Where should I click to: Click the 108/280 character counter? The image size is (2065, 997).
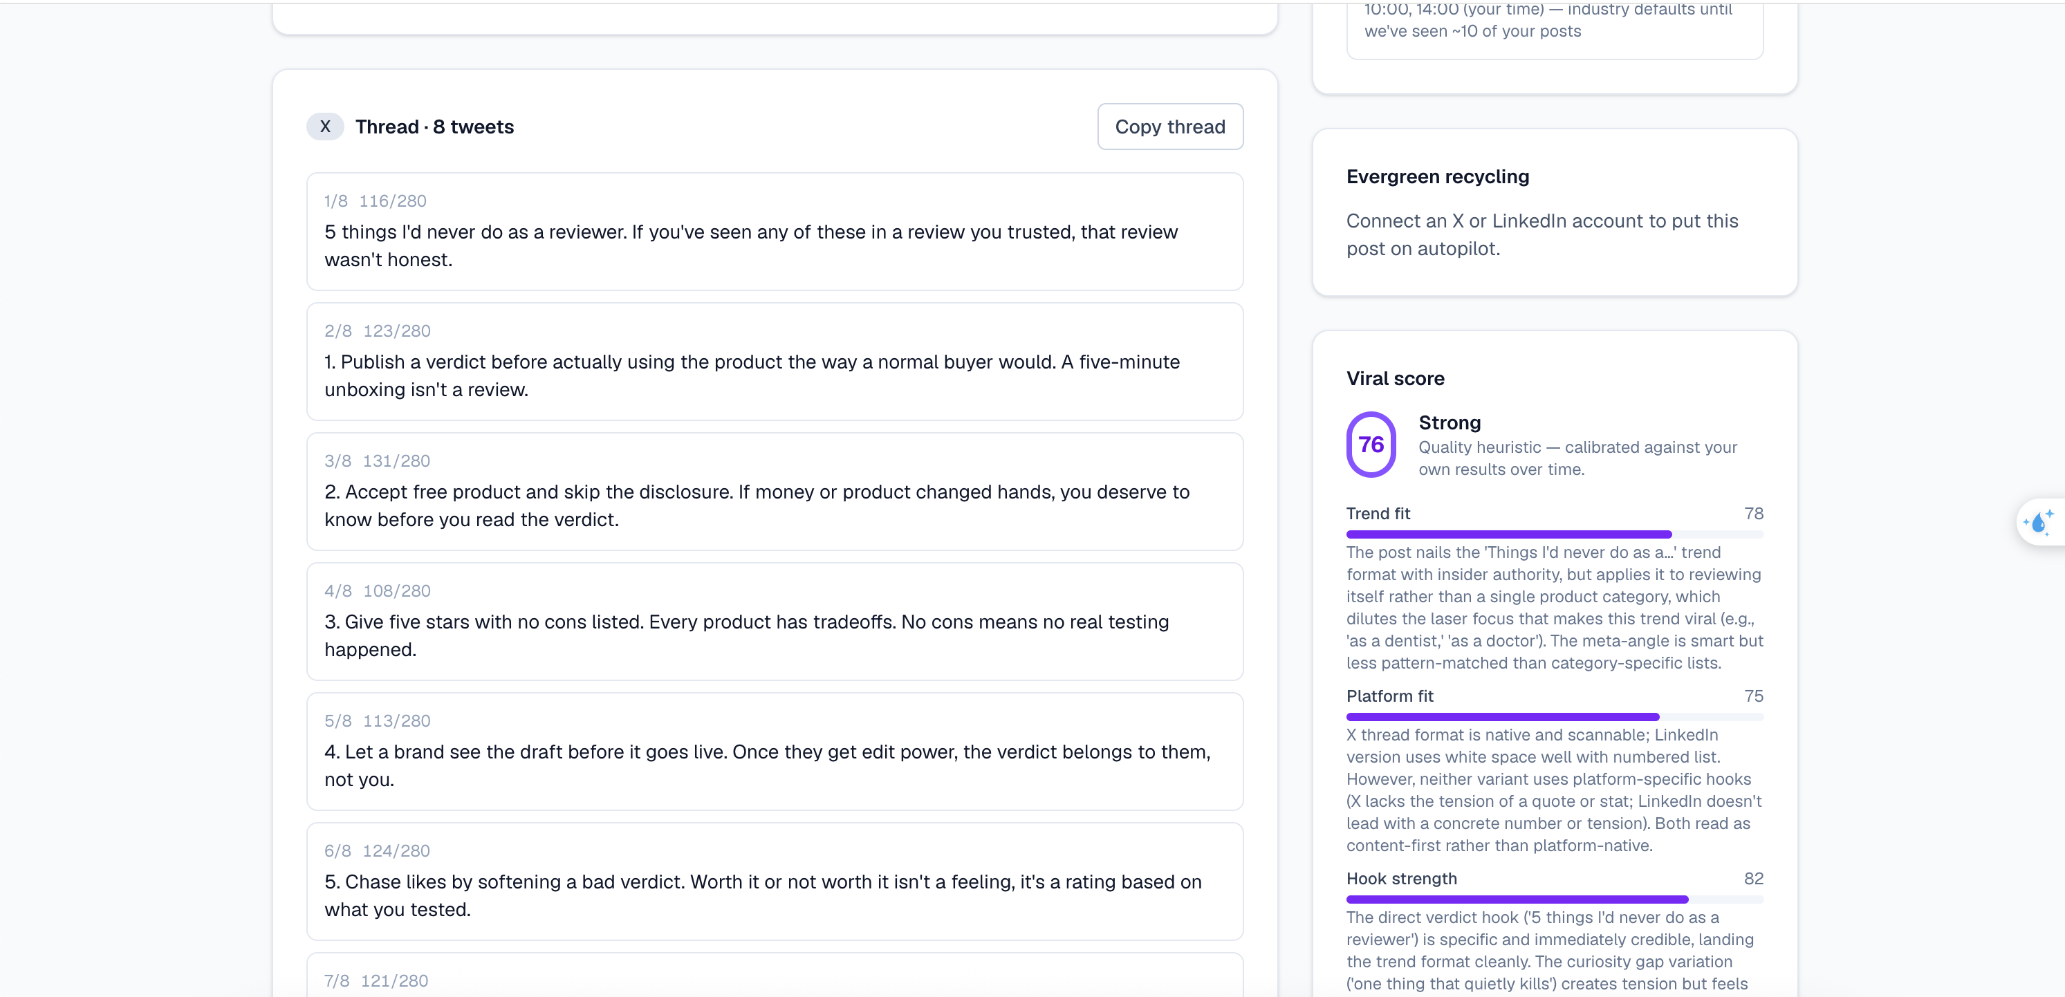[x=396, y=590]
